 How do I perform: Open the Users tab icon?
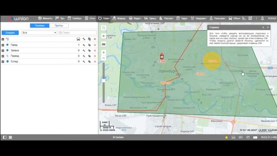click(x=217, y=18)
